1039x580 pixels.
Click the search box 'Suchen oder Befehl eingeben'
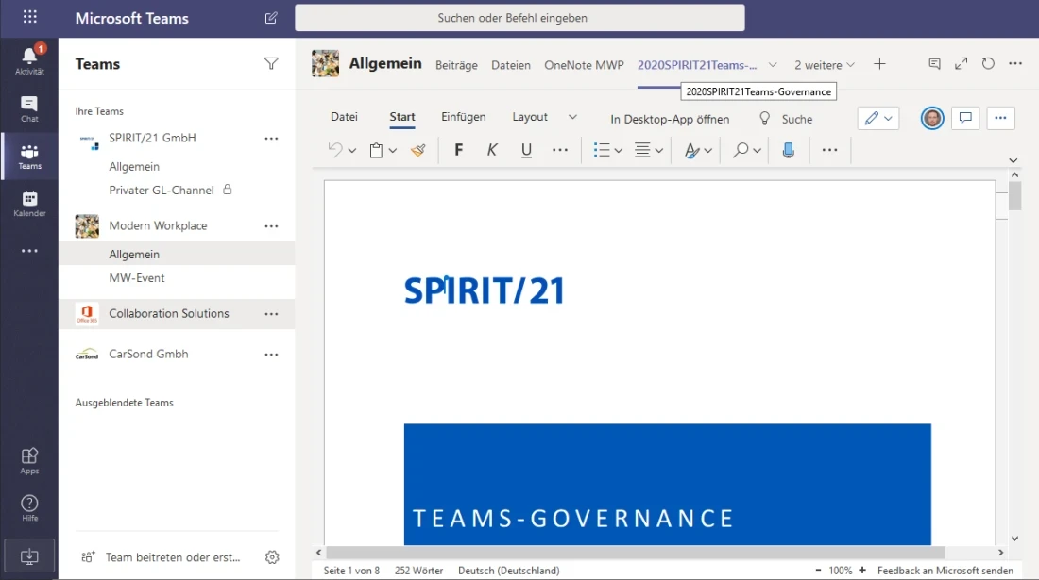(519, 18)
